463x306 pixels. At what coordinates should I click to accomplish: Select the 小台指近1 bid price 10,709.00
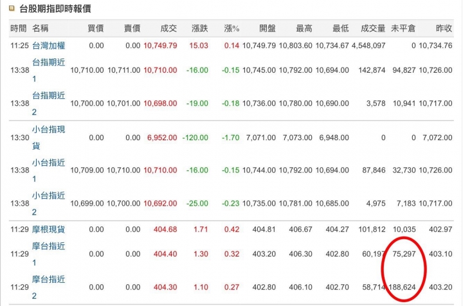[x=87, y=170]
